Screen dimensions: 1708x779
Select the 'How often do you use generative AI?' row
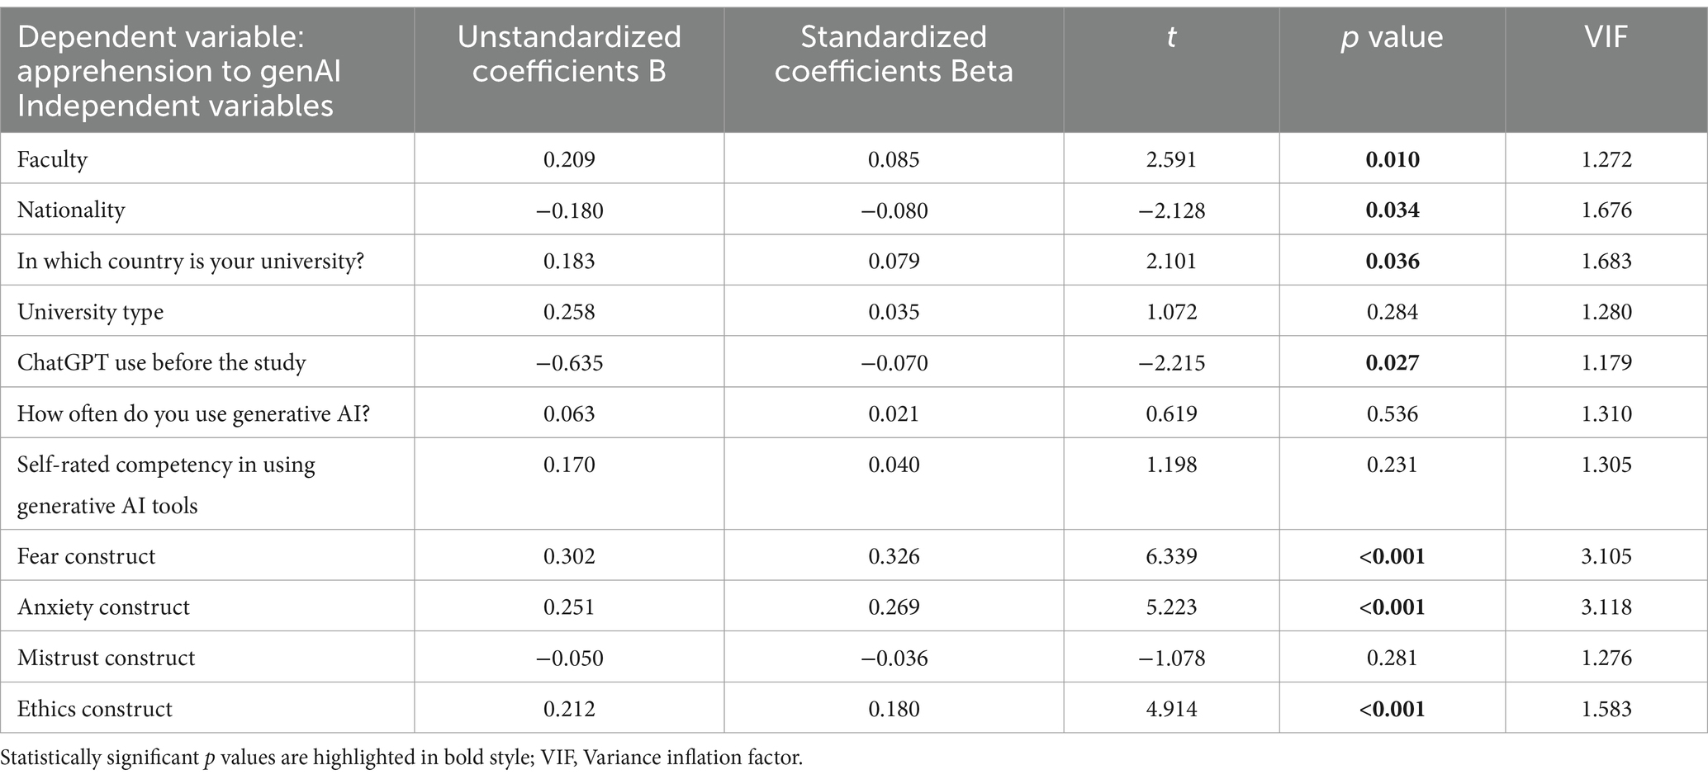194,413
